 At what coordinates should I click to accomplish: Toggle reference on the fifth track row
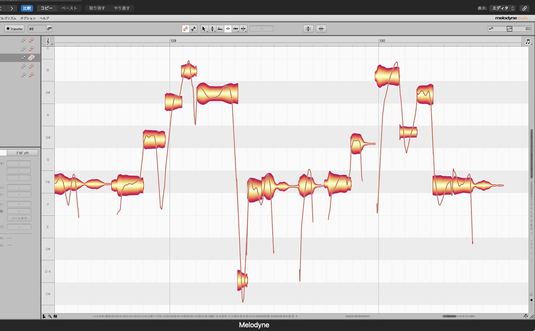click(24, 75)
